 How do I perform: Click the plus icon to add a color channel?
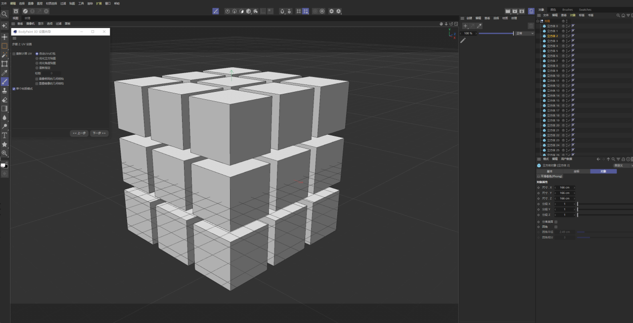[465, 26]
